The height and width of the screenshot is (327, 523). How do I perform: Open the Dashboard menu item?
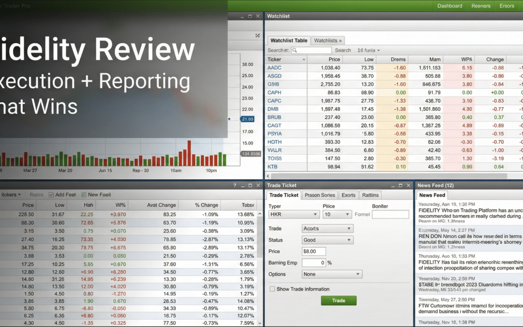point(449,6)
